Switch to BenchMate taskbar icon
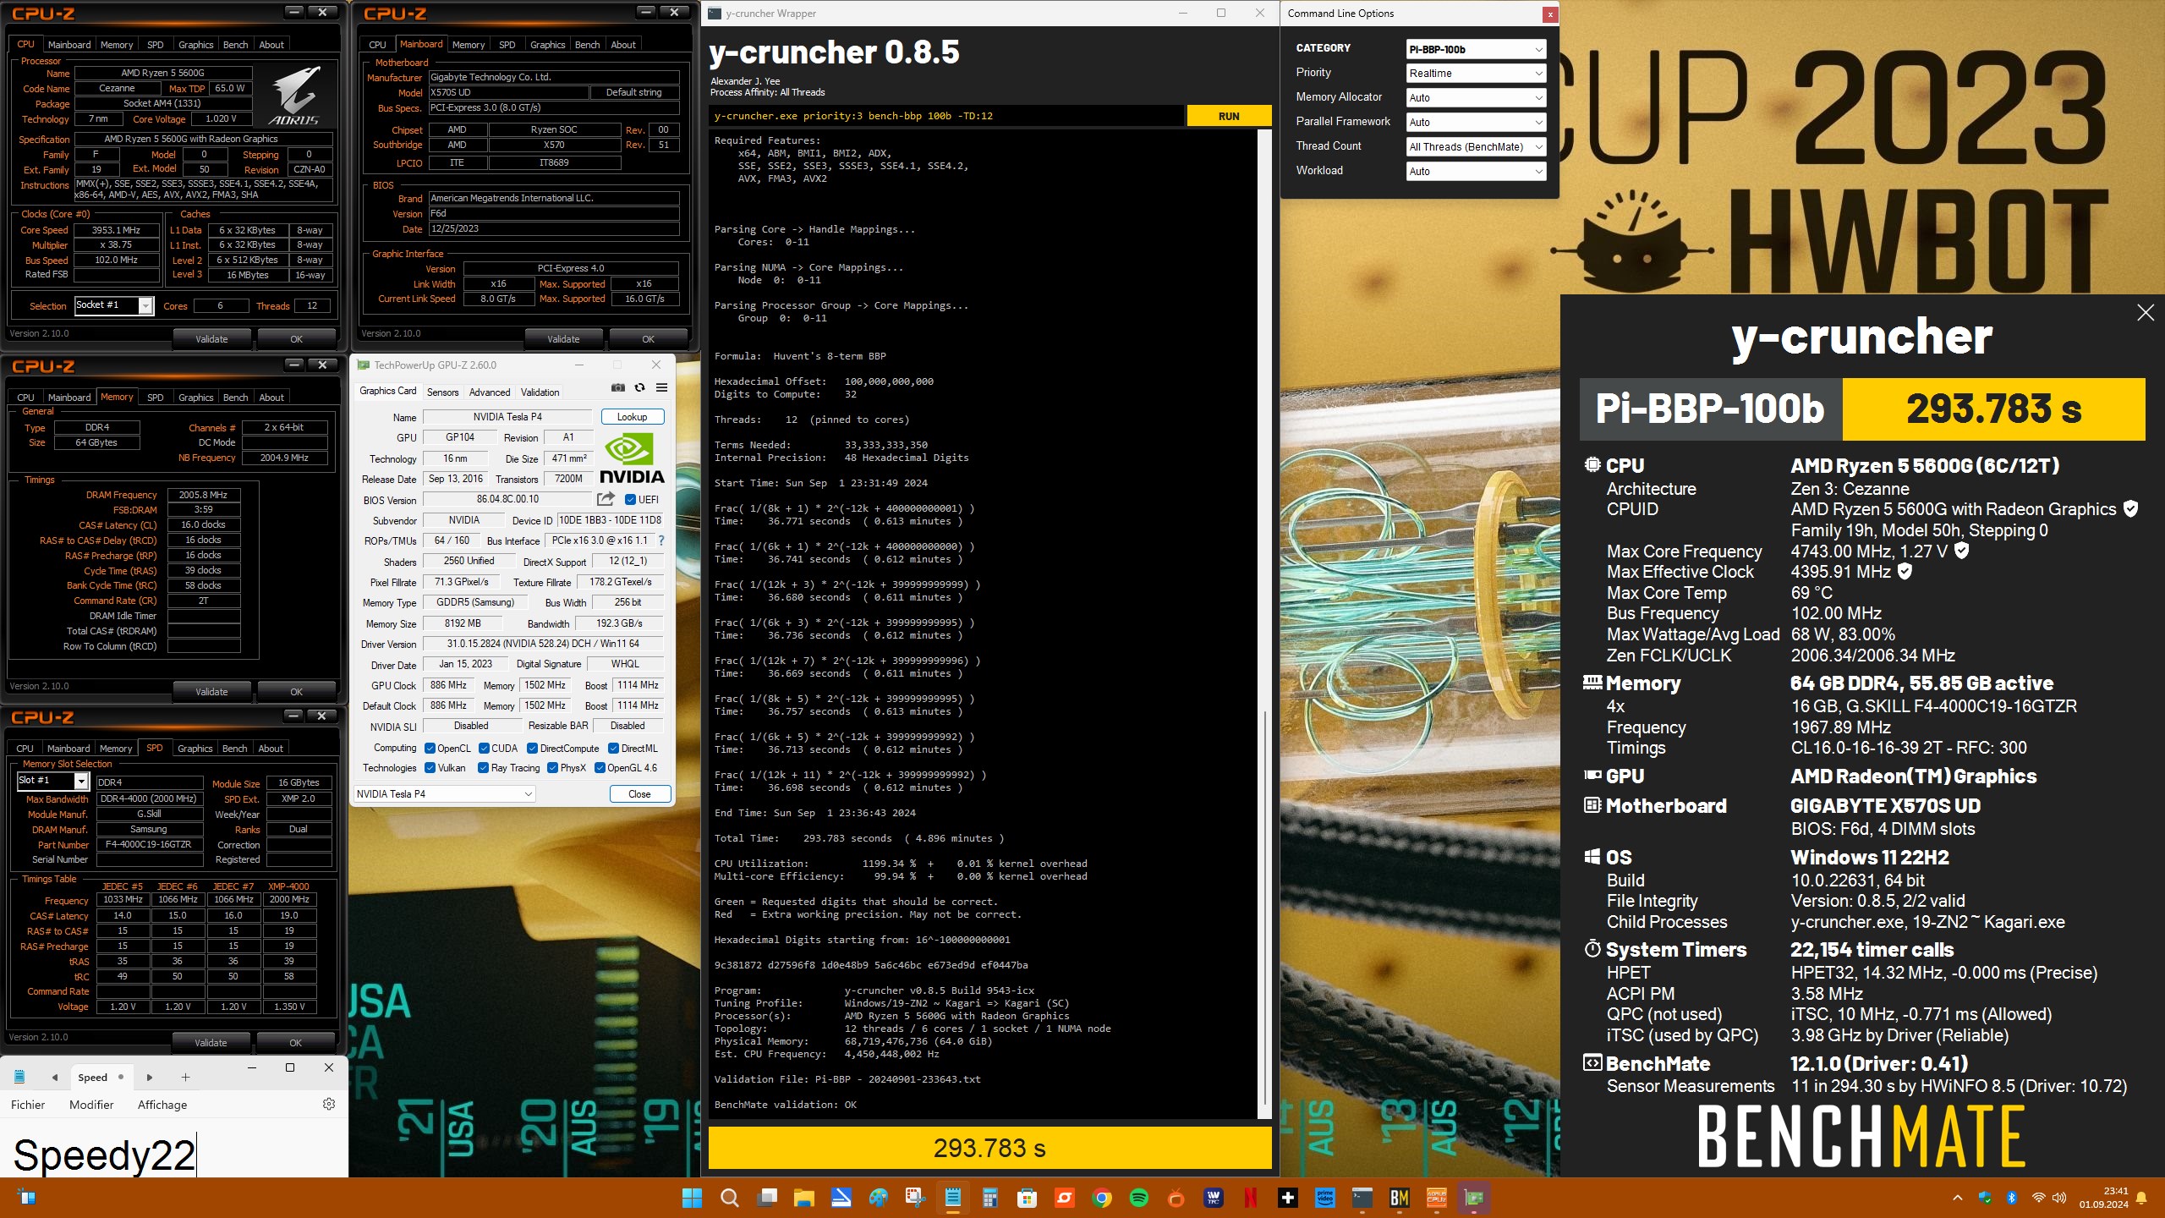Viewport: 2165px width, 1218px height. pyautogui.click(x=1400, y=1198)
